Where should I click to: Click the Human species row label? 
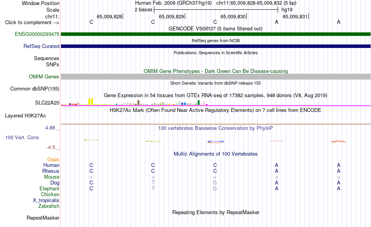[x=51, y=165]
